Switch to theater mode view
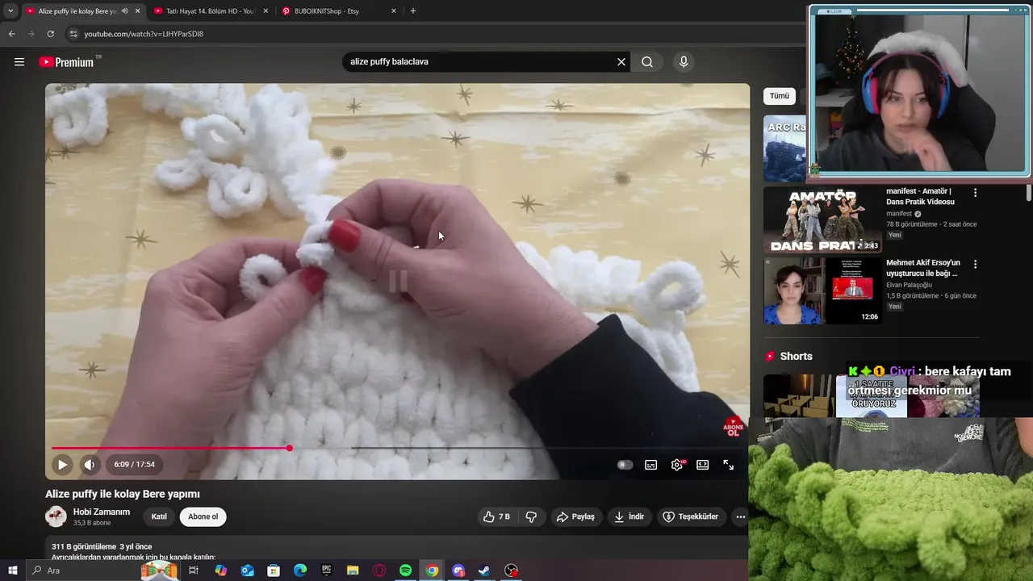This screenshot has width=1033, height=581. [703, 465]
